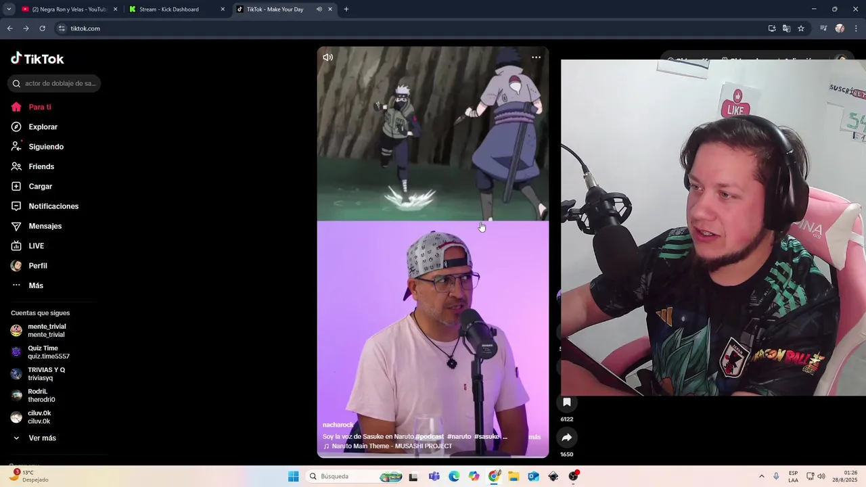Open the weather widget 13°C Despejado
Viewport: 866px width, 487px height.
click(29, 476)
